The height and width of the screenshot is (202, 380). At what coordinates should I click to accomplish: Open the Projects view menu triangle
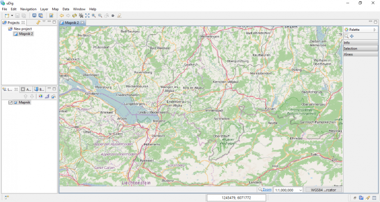tap(44, 22)
